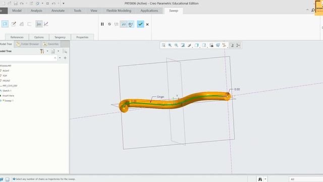Click the Save icon in quick access

click(x=16, y=4)
